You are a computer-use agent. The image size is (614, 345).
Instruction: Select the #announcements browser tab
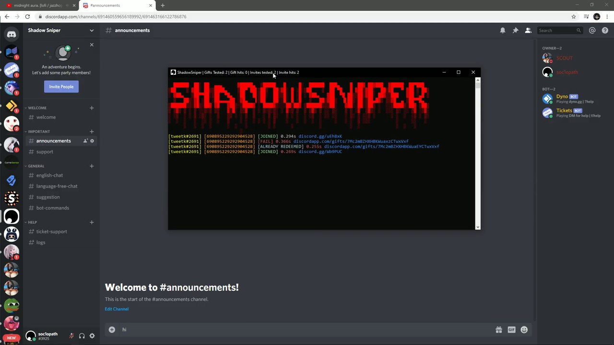coord(118,5)
